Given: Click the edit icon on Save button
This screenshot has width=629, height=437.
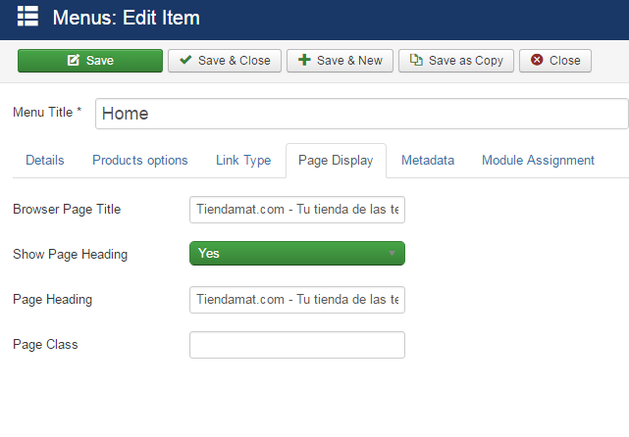Looking at the screenshot, I should (x=74, y=61).
